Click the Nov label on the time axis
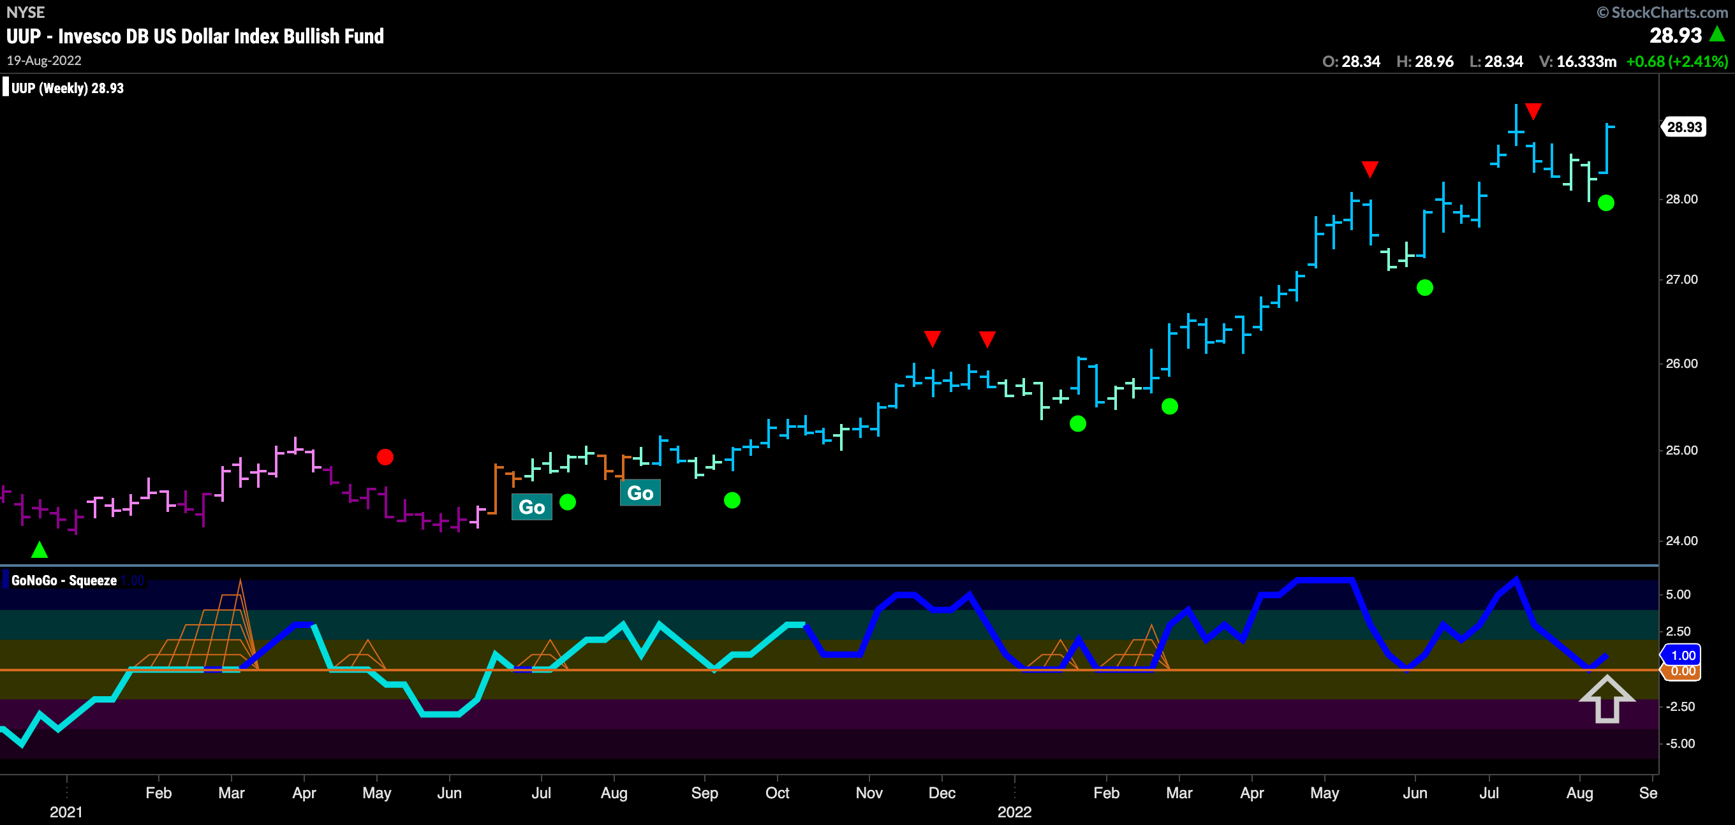 tap(869, 792)
